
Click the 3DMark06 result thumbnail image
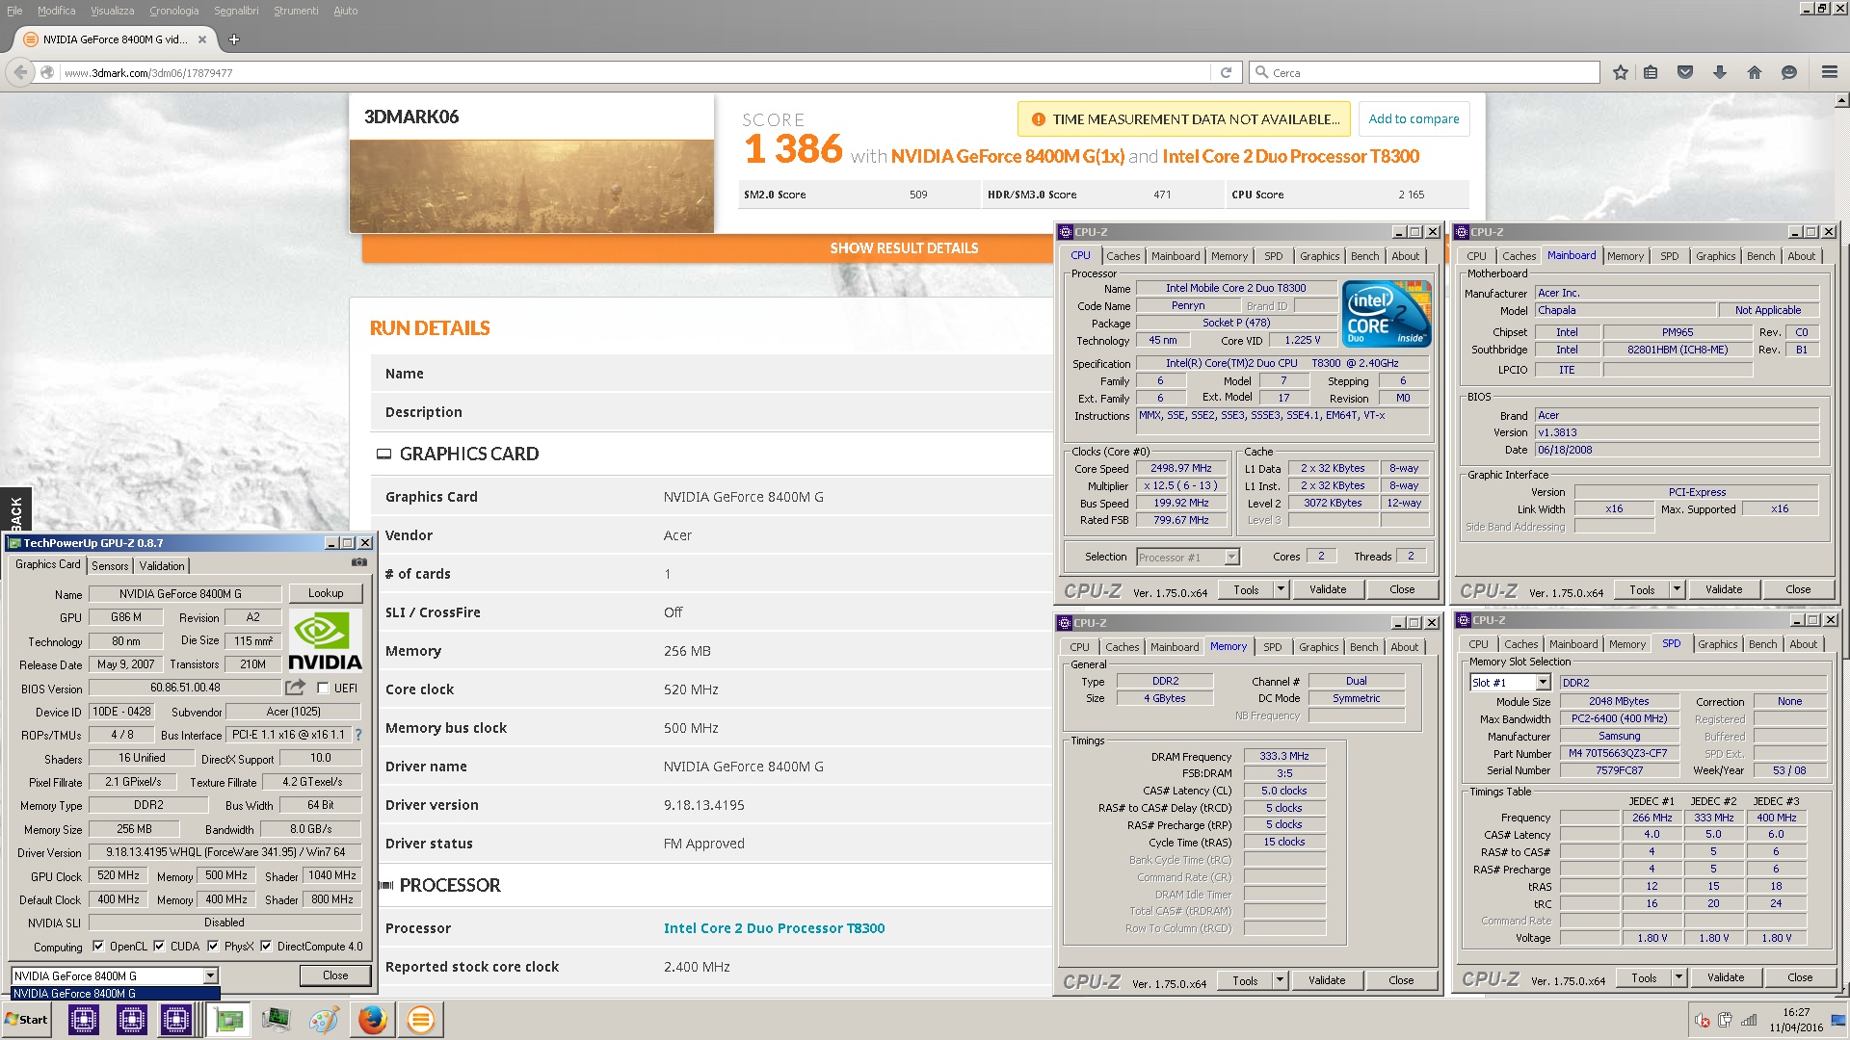click(x=532, y=186)
